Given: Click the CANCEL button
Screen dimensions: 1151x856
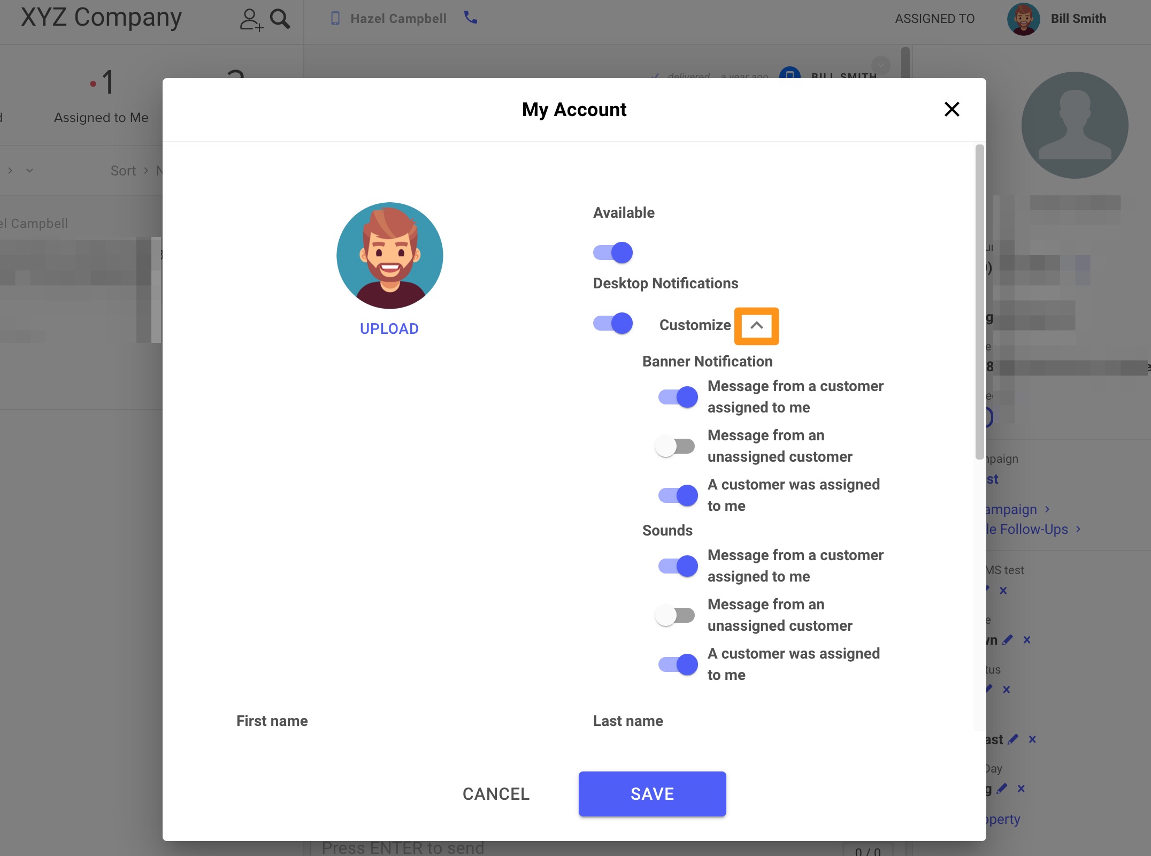Looking at the screenshot, I should [x=496, y=794].
